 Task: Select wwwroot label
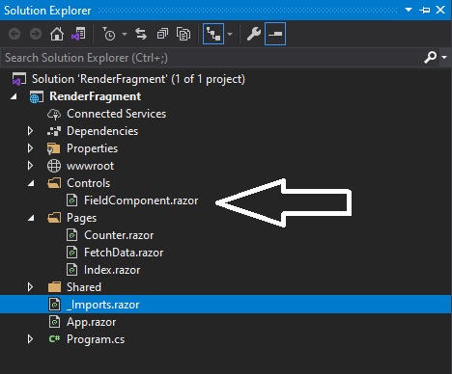coord(90,166)
